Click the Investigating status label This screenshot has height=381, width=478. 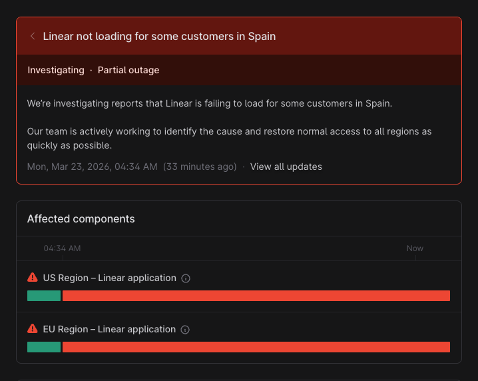[56, 70]
